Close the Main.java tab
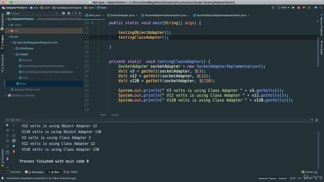The height and width of the screenshot is (182, 324). (102, 16)
